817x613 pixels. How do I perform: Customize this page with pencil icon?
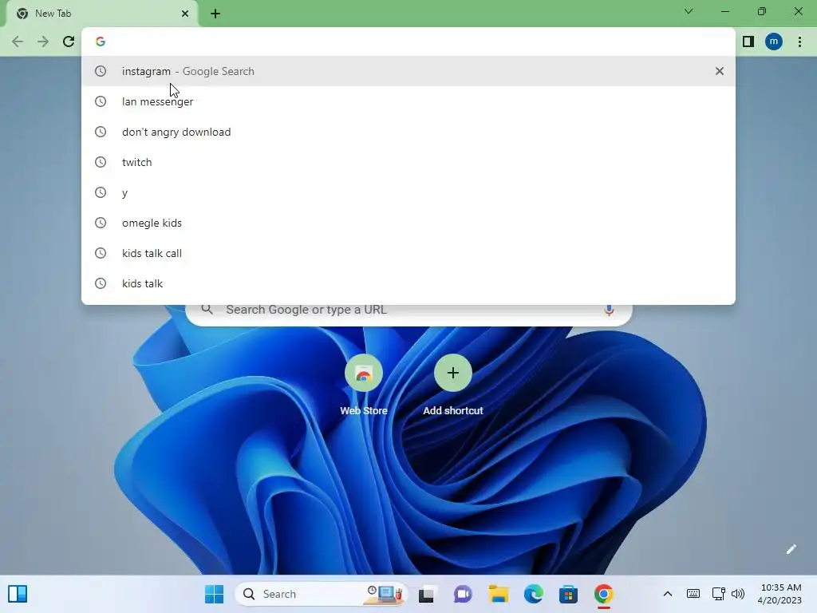tap(791, 549)
